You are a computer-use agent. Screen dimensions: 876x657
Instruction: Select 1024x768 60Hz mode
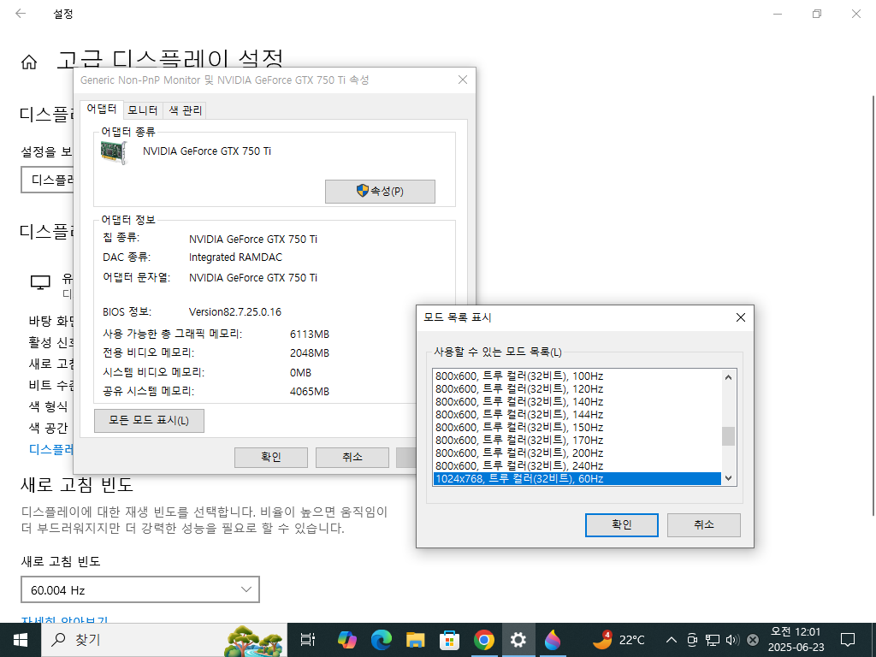tap(577, 479)
